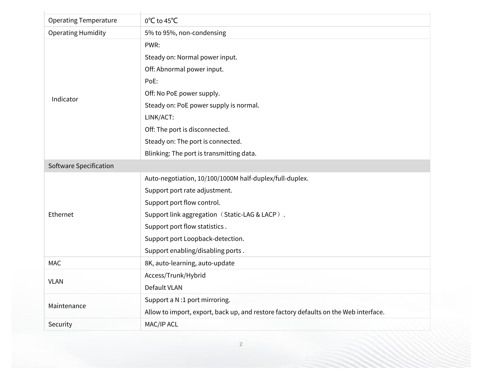Select the 0℃ to 45℃ value text

[161, 21]
